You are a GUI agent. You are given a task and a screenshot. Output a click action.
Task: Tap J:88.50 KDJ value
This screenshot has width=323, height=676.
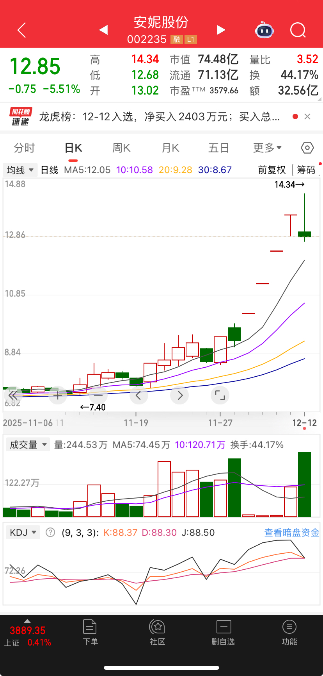pos(198,533)
